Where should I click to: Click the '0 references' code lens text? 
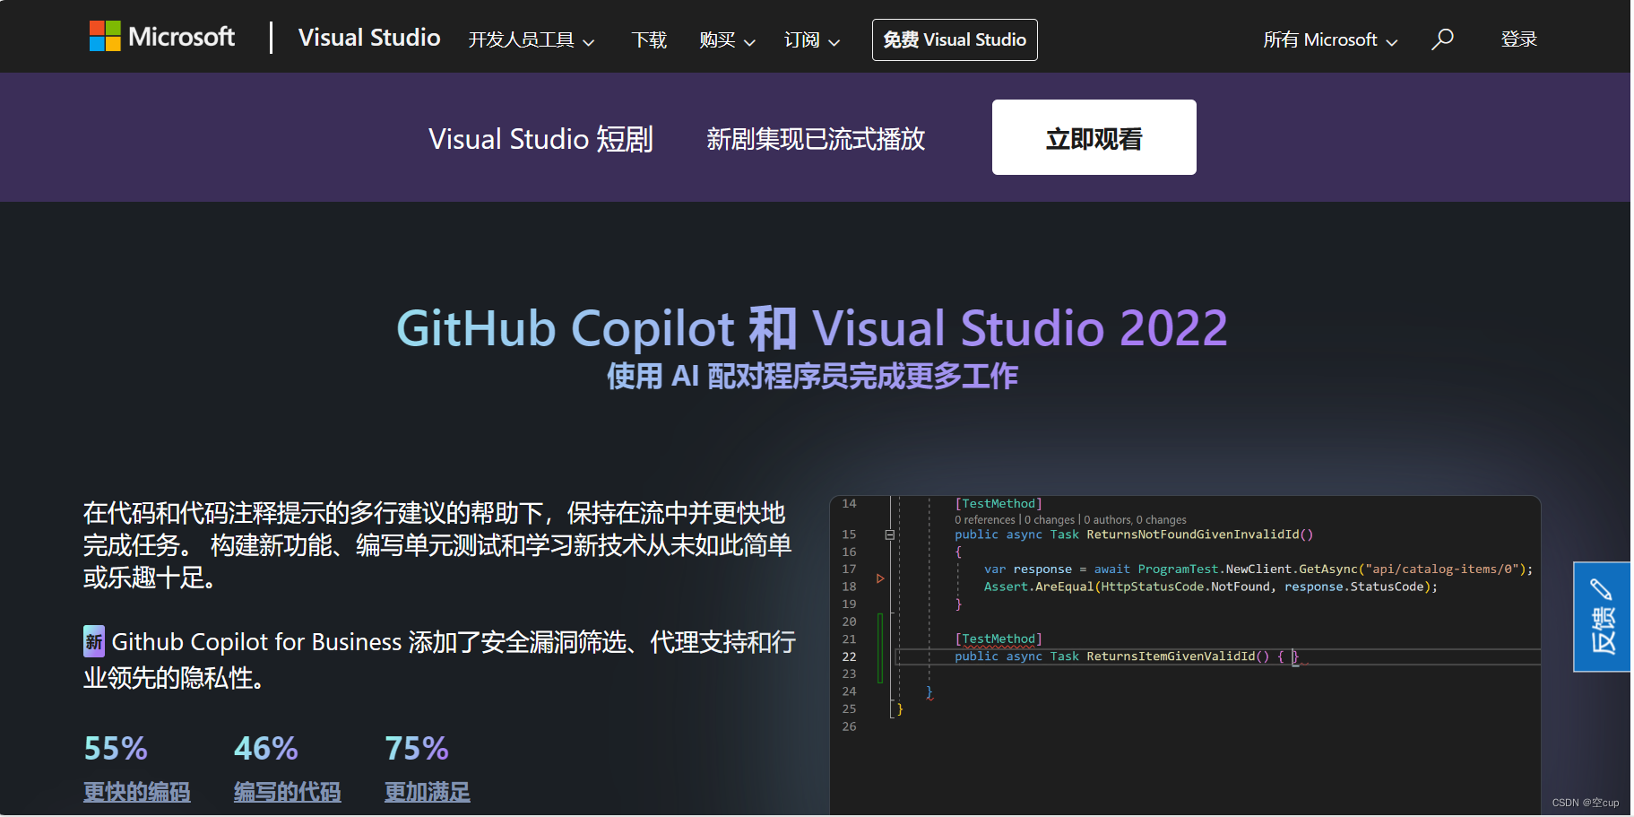point(985,520)
